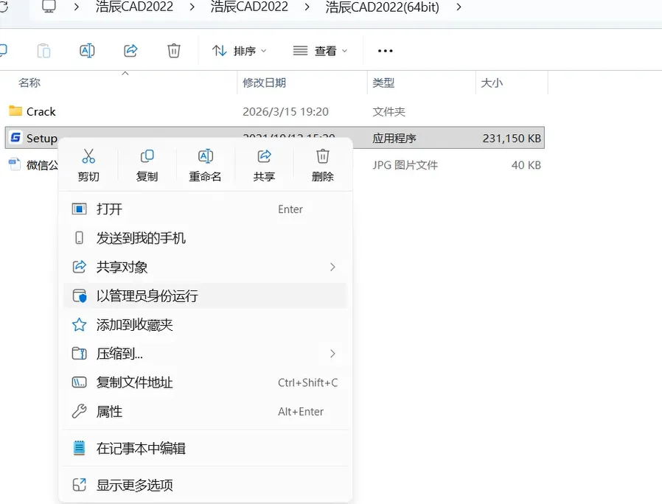This screenshot has width=662, height=504.
Task: Open the 排序 sort dropdown
Action: coord(239,51)
